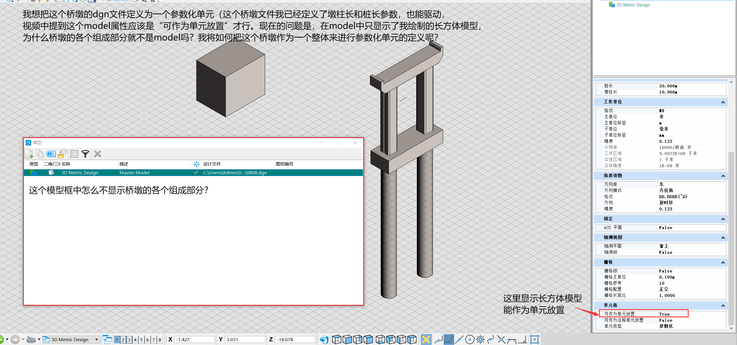Click the 名称 column header
Screen dimensions: 737x345
[x=66, y=164]
